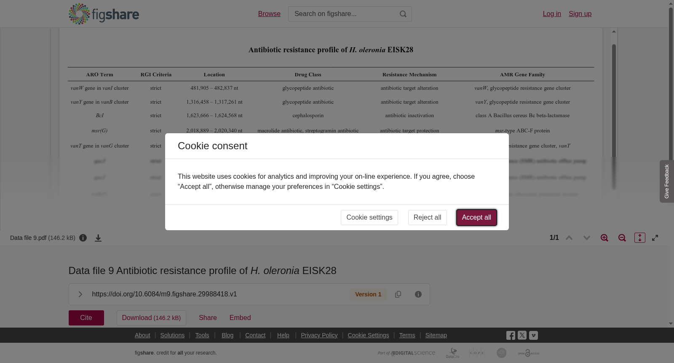Select the Version 1 badge
The width and height of the screenshot is (674, 363).
(x=368, y=294)
